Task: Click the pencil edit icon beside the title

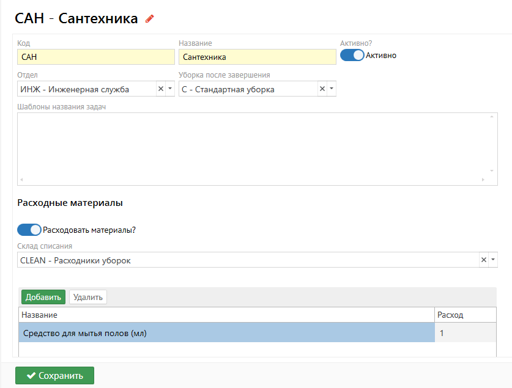Action: [149, 19]
